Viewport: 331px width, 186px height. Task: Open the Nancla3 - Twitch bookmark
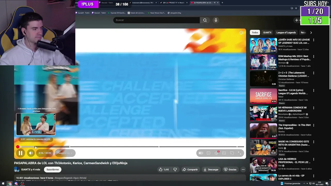coord(99,13)
